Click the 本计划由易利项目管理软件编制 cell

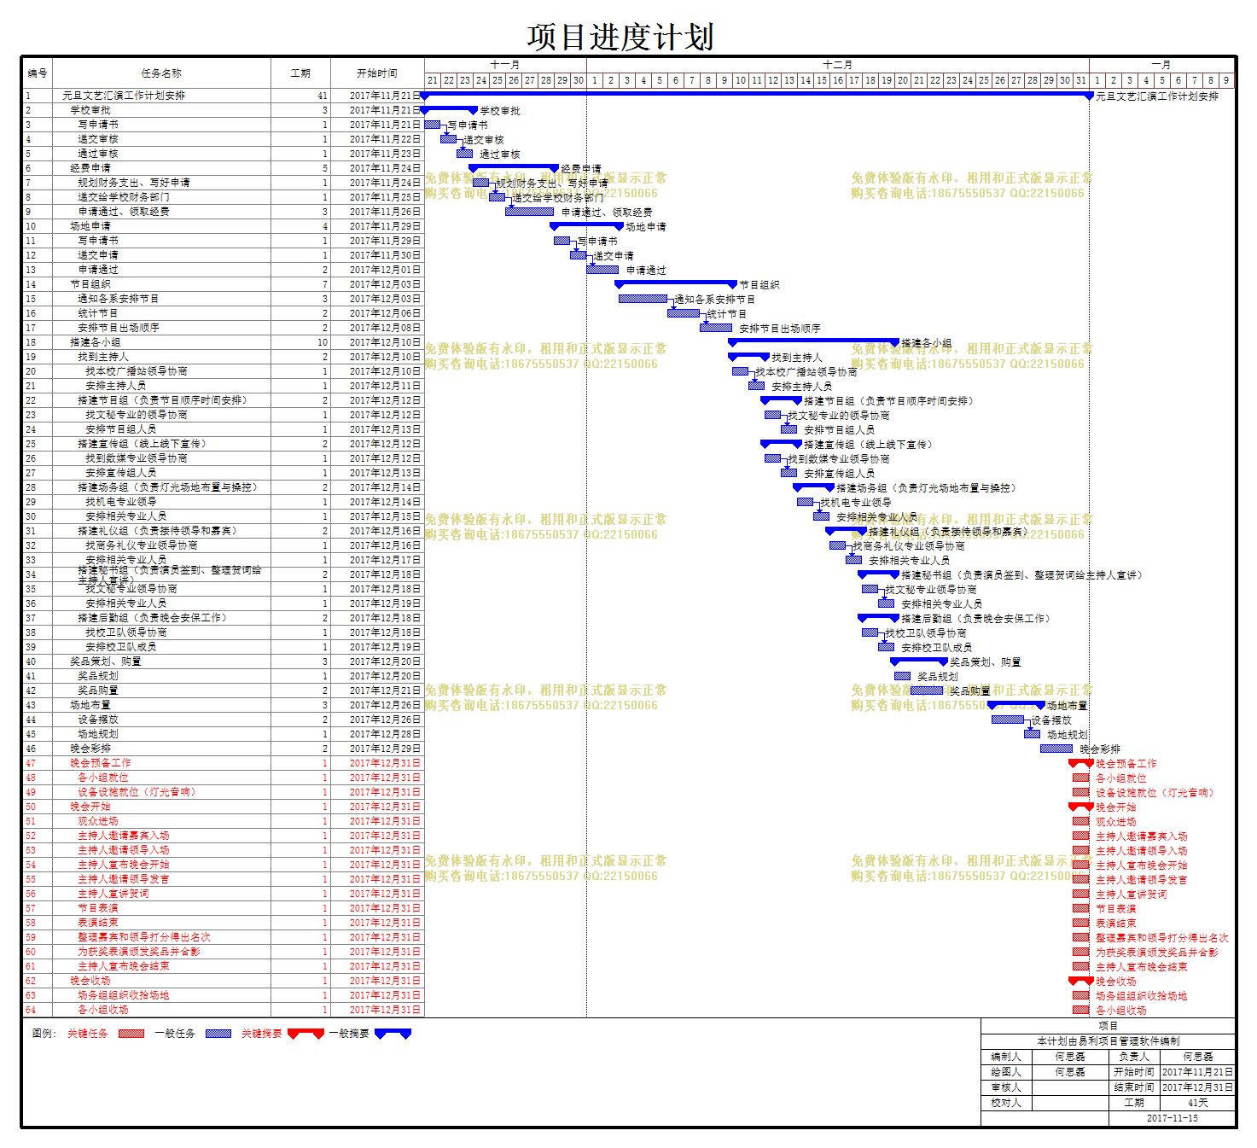(1109, 1041)
